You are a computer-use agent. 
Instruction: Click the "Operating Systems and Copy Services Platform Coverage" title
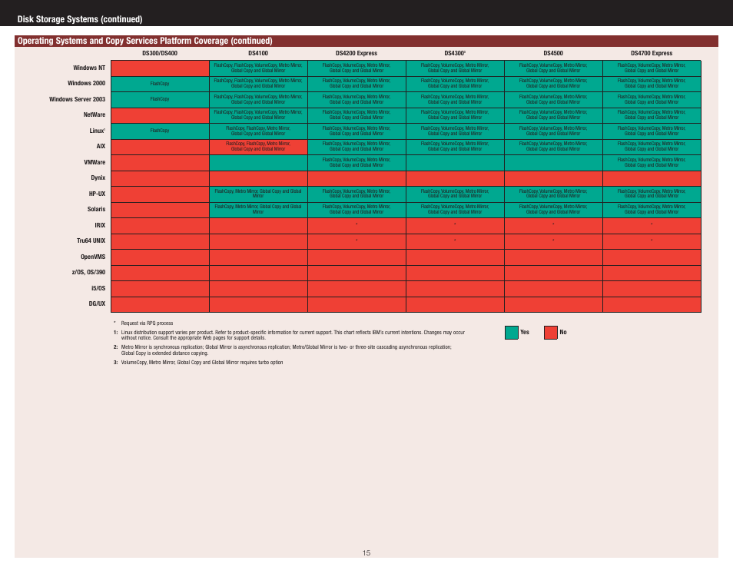point(145,41)
